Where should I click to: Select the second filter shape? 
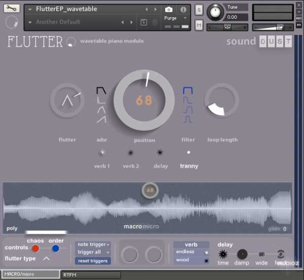[188, 100]
